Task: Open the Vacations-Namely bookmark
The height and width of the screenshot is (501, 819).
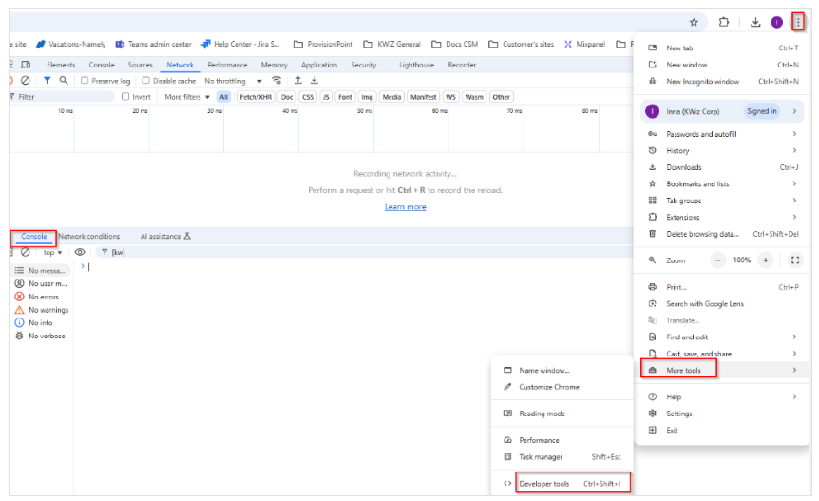Action: point(70,44)
